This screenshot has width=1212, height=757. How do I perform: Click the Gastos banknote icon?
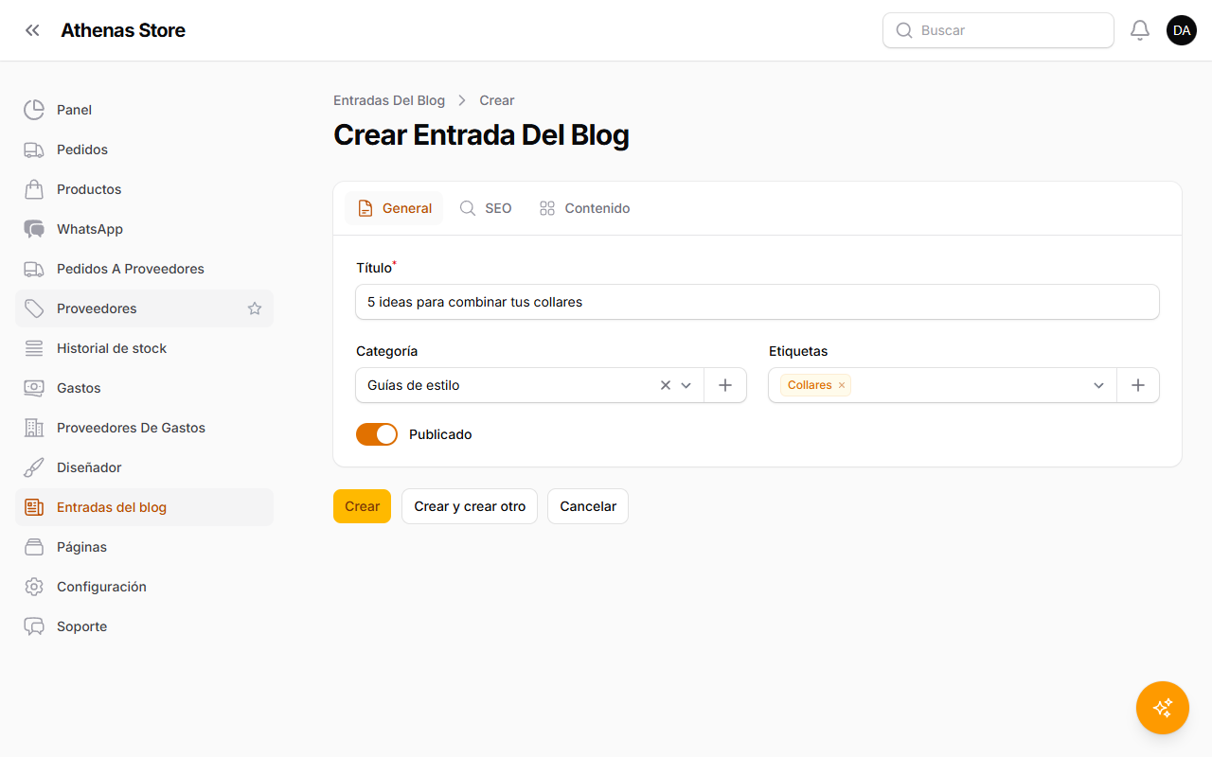[34, 388]
